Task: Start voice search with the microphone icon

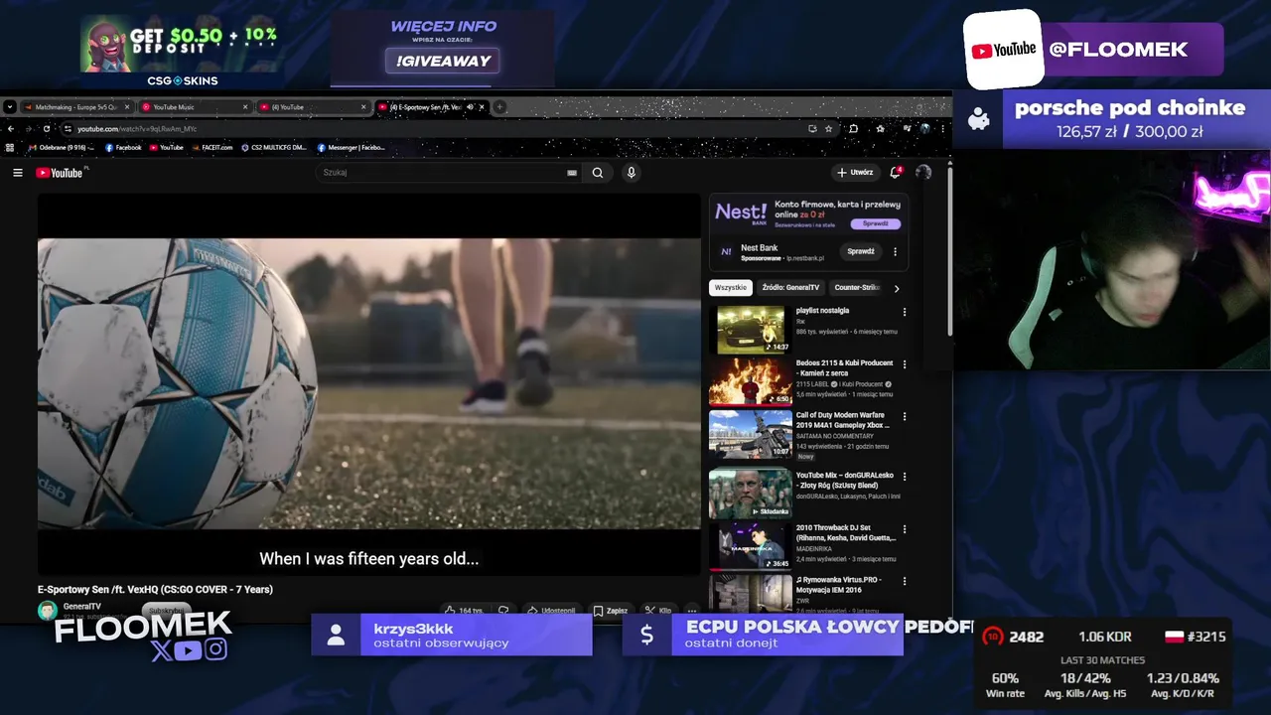Action: coord(631,173)
